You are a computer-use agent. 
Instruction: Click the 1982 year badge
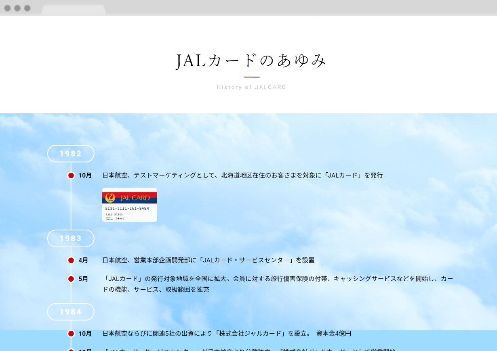click(71, 154)
